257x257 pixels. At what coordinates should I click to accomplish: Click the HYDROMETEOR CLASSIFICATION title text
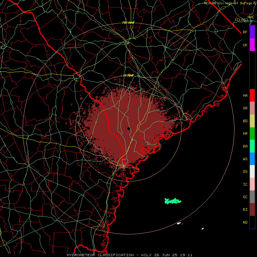click(100, 255)
